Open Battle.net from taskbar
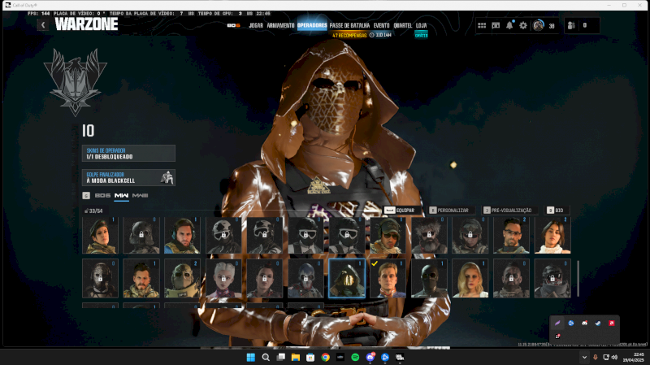The width and height of the screenshot is (650, 365). coord(385,357)
